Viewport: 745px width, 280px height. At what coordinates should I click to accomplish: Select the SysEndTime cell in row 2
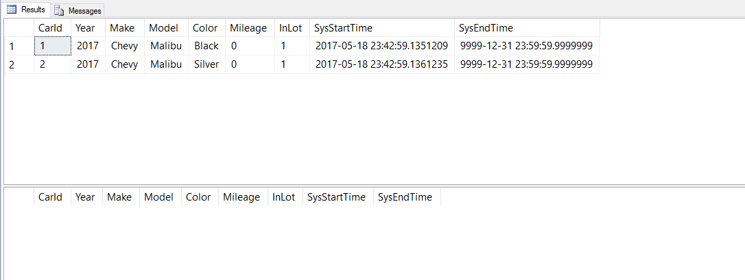526,64
